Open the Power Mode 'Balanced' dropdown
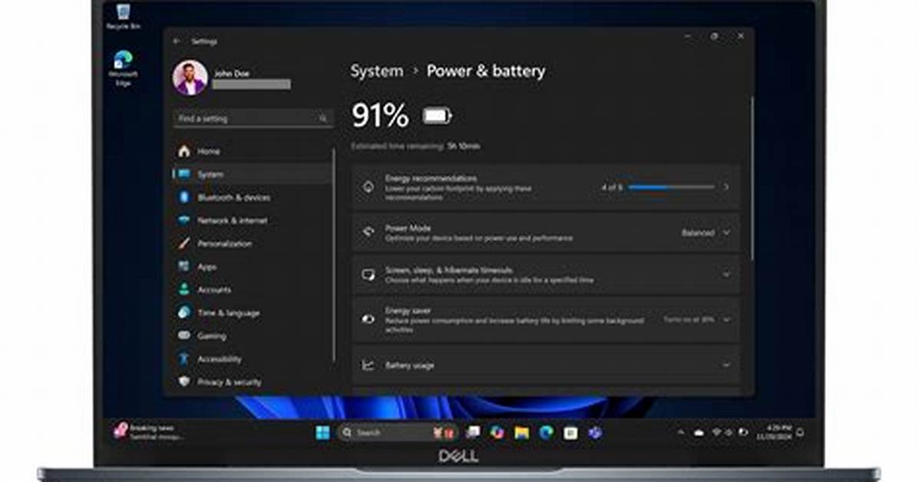Screen dimensions: 918x482 [705, 233]
